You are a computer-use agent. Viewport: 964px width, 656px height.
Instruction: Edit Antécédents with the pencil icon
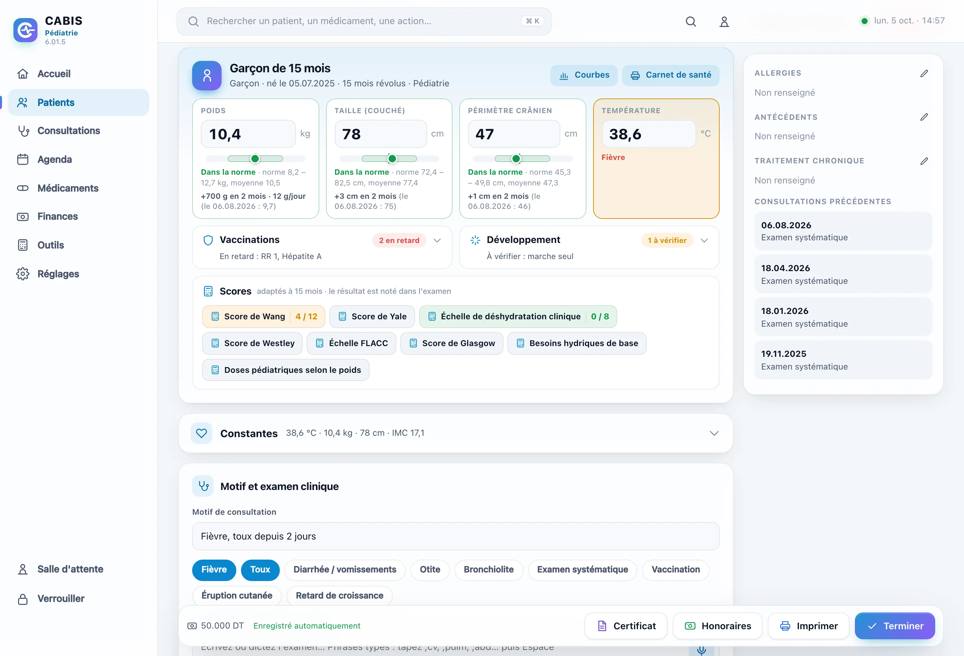coord(924,117)
